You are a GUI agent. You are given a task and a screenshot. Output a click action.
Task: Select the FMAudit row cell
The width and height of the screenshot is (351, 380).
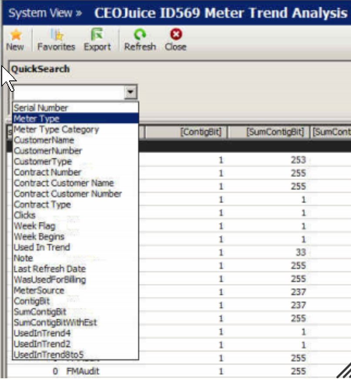[x=83, y=371]
